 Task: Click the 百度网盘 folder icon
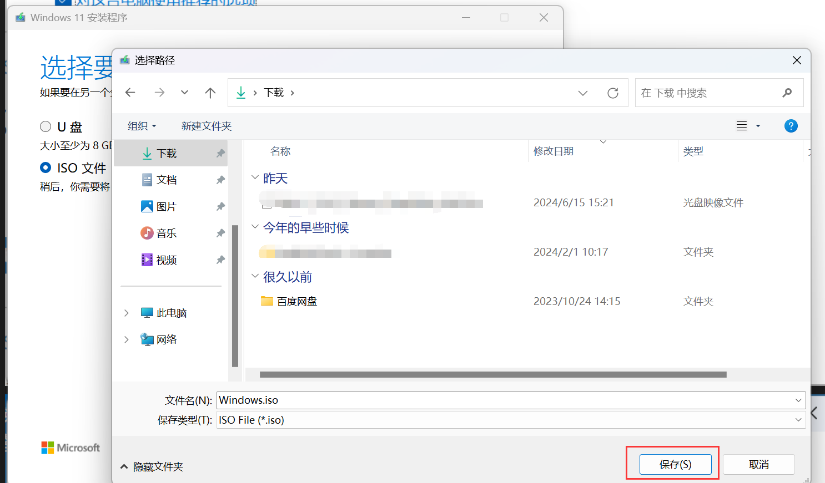[267, 301]
